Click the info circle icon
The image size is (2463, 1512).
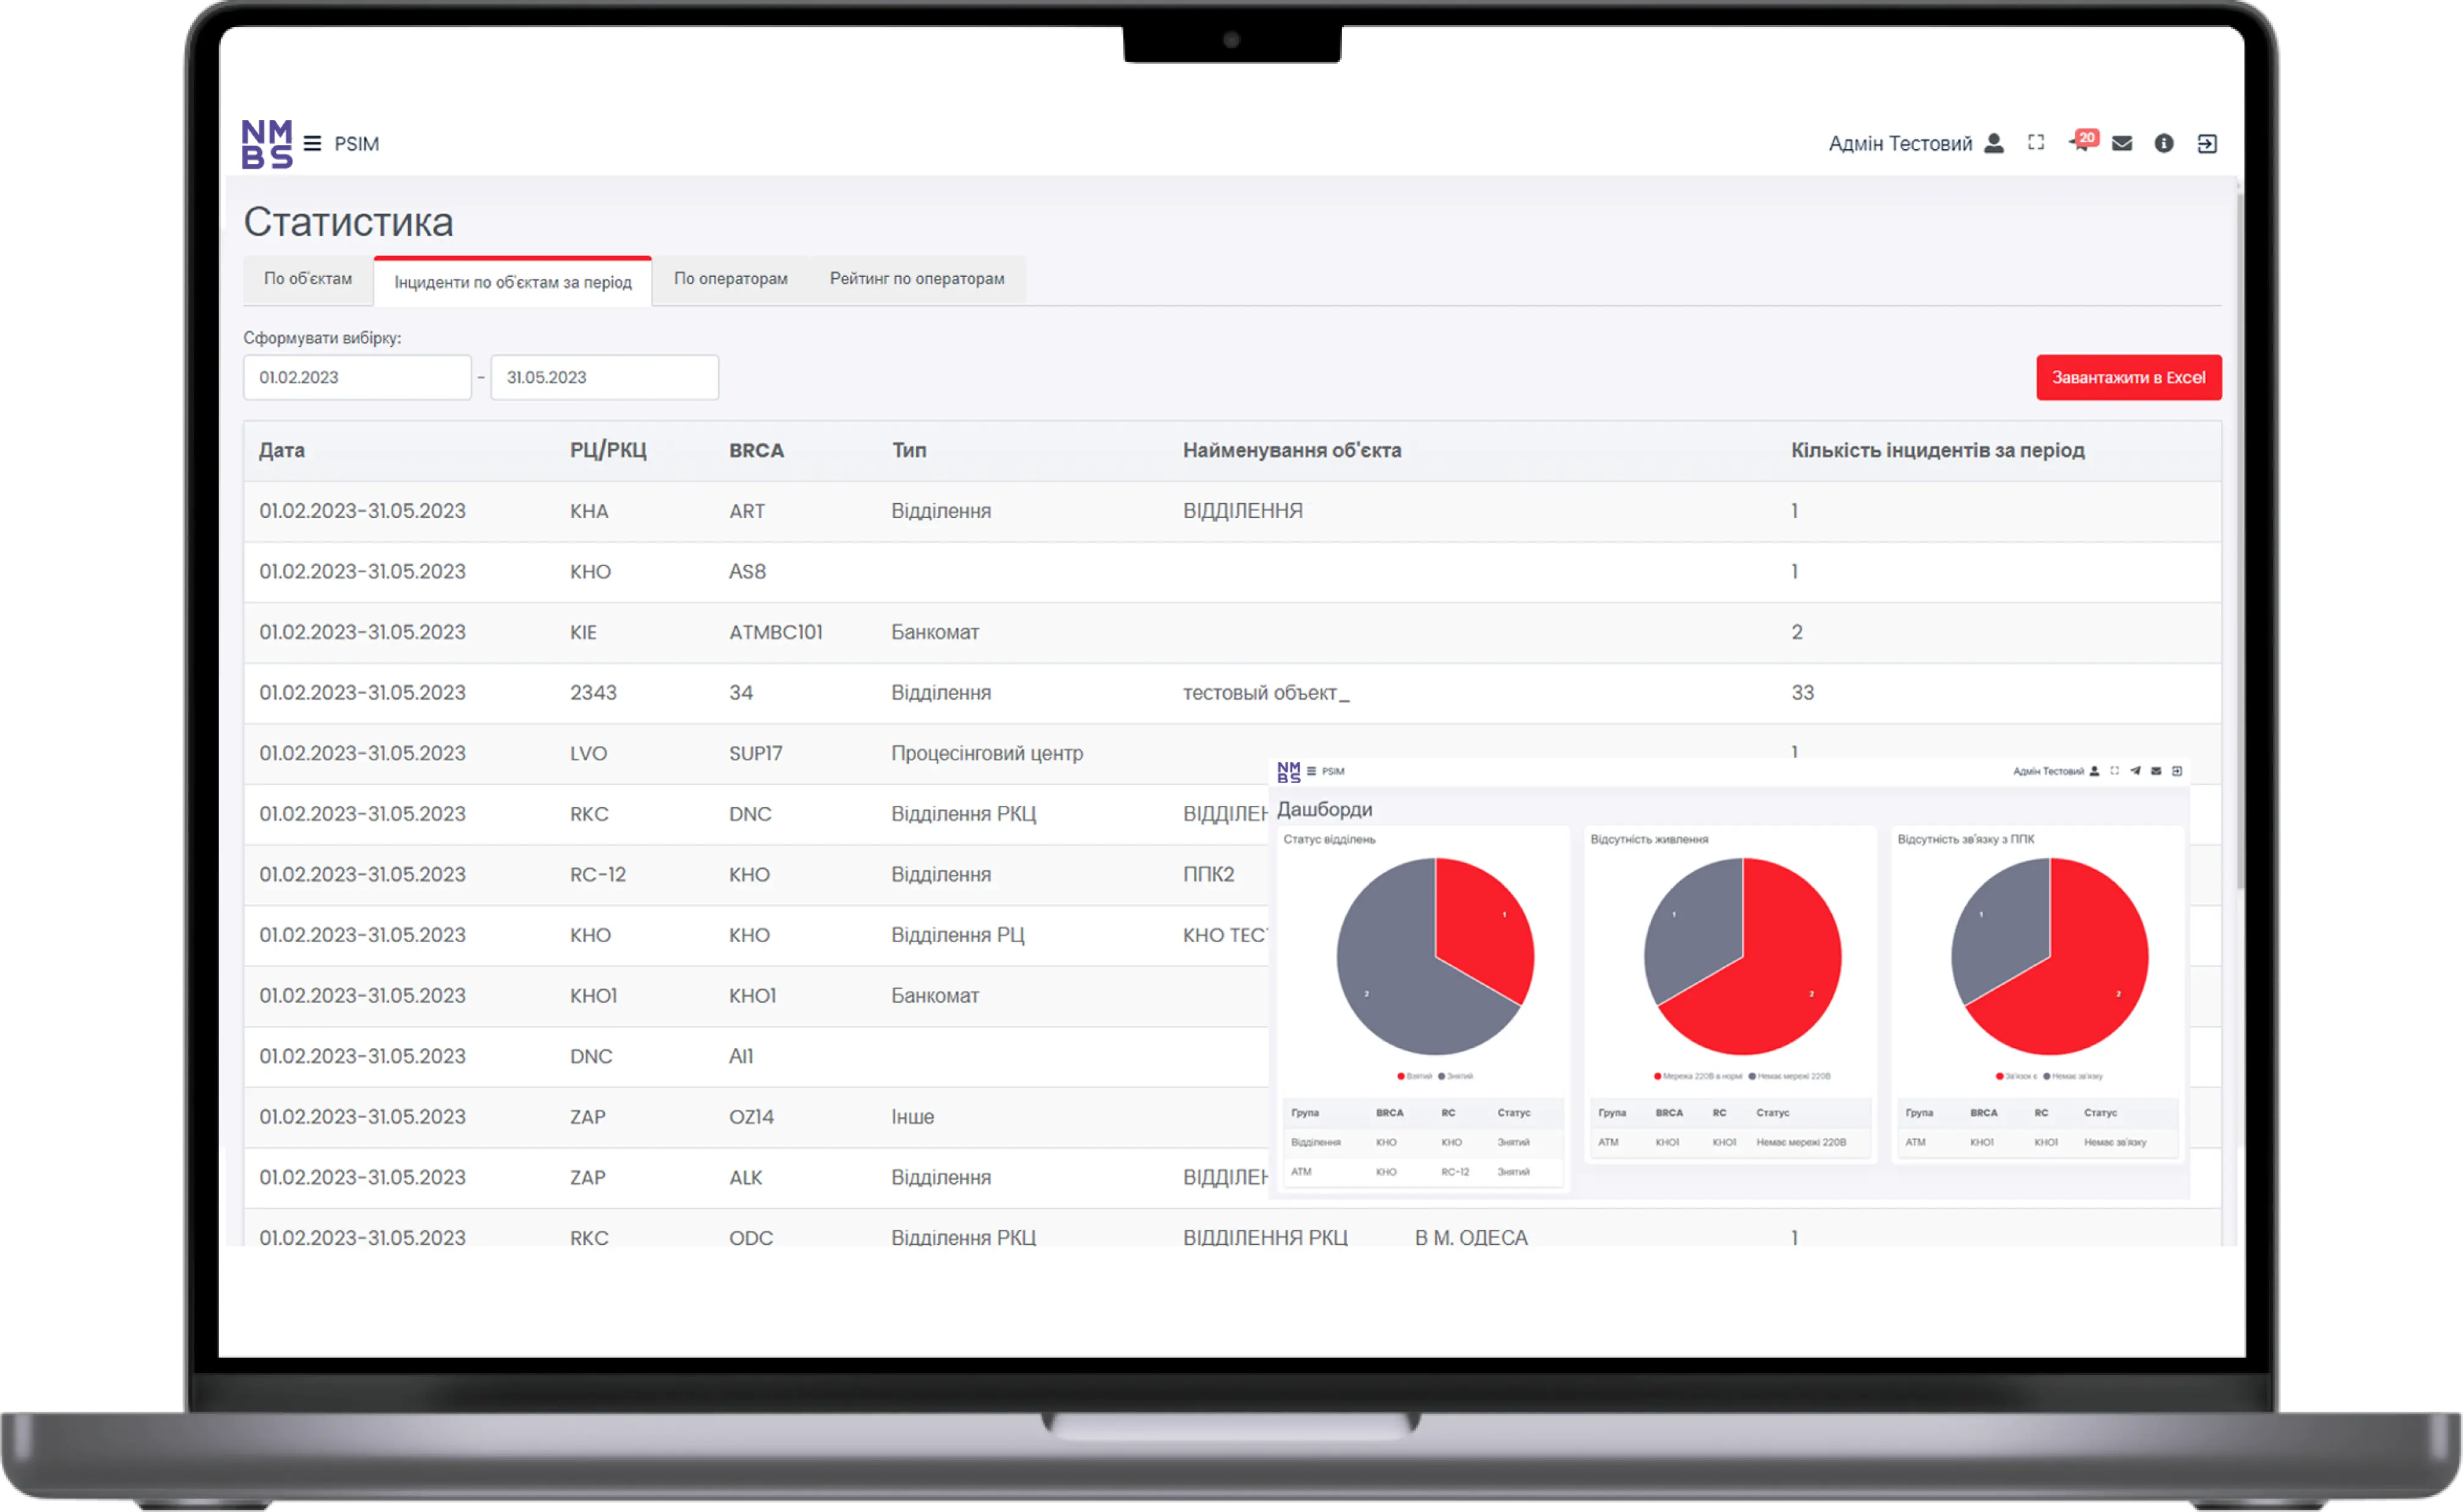coord(2164,144)
